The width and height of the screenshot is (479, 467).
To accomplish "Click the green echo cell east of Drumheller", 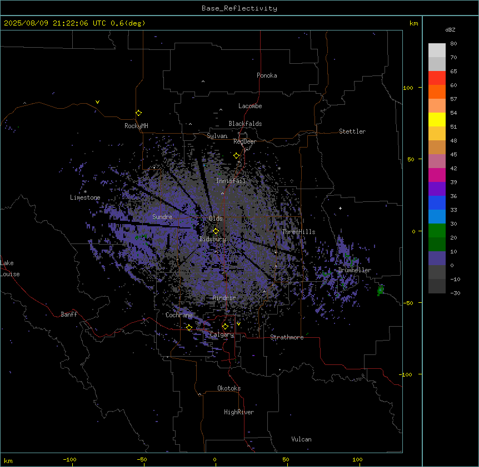I will click(x=380, y=290).
